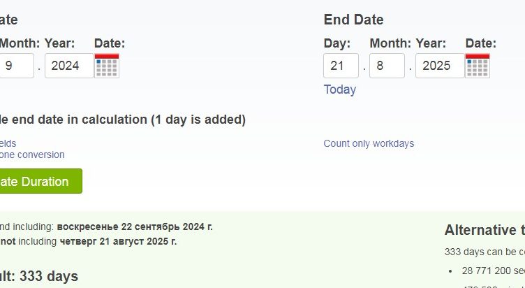Click the Start Date "Year:" label
Viewport: 525px width, 288px height.
pos(59,43)
